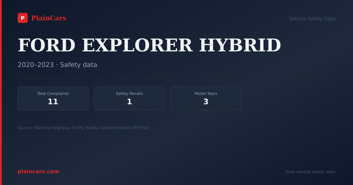Open the Model Years card
This screenshot has width=353, height=185.
click(206, 98)
